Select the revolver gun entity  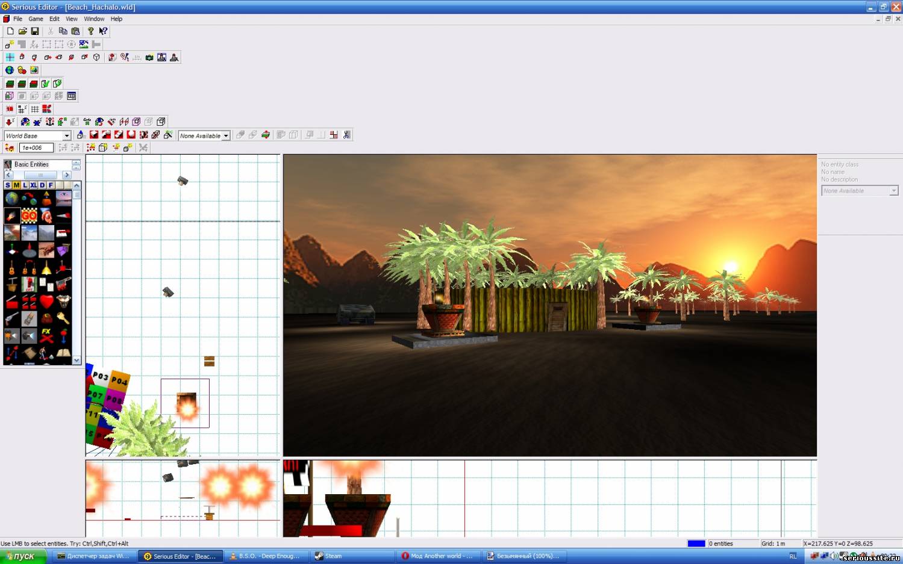[x=12, y=318]
